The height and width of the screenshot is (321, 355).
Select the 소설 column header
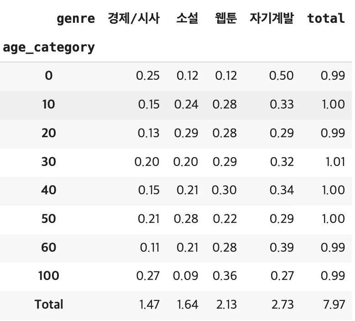click(x=187, y=19)
